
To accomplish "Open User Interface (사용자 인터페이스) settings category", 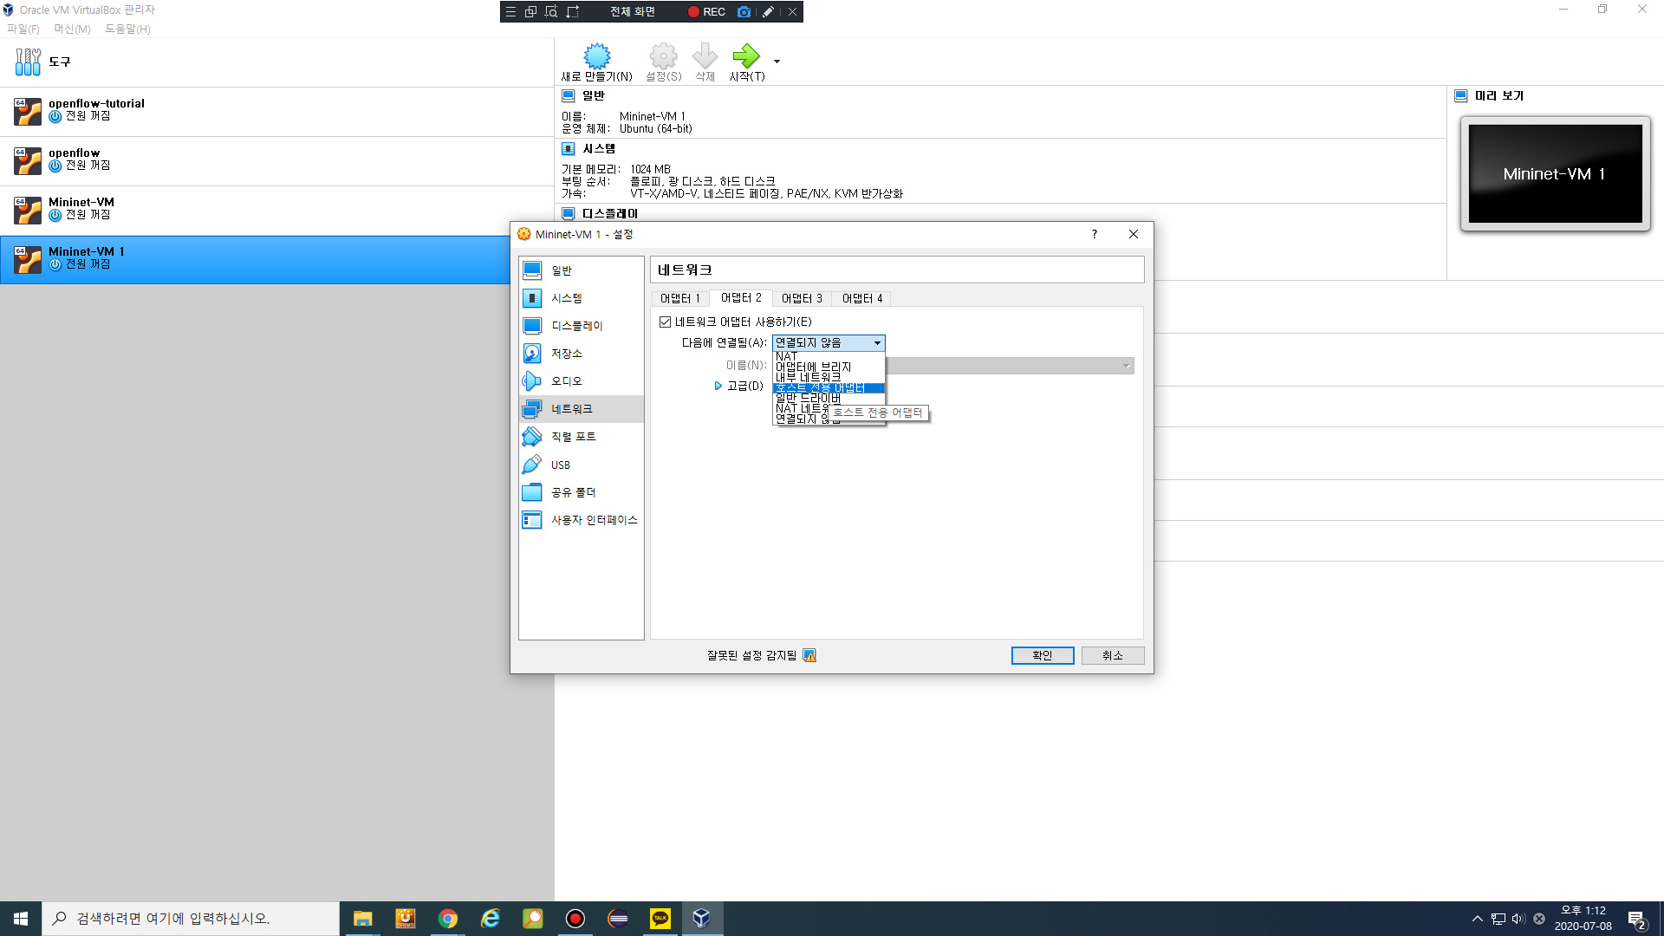I will click(582, 520).
